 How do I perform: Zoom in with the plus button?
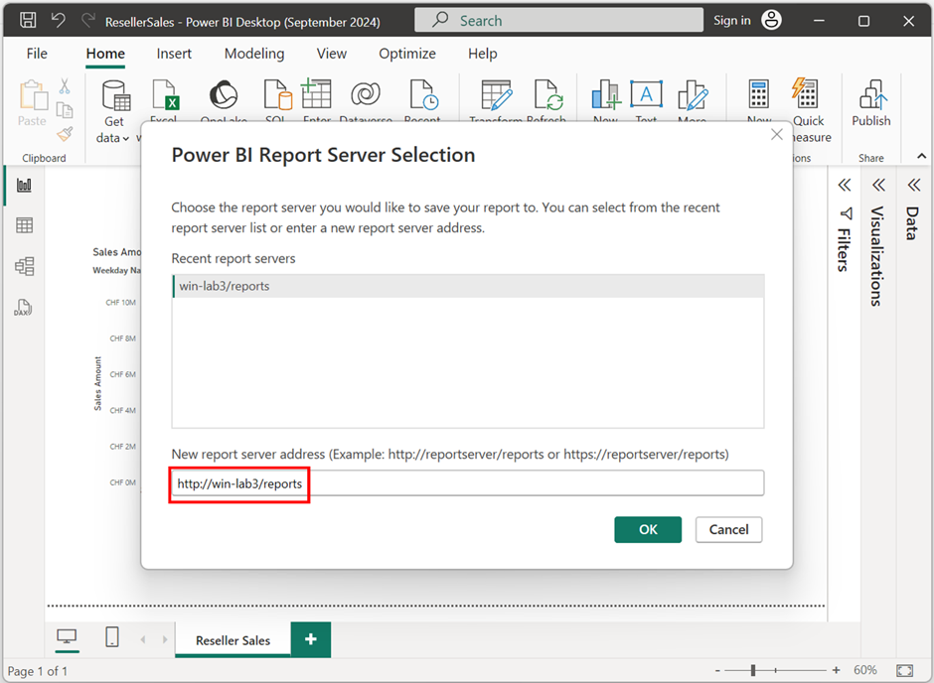pos(837,670)
